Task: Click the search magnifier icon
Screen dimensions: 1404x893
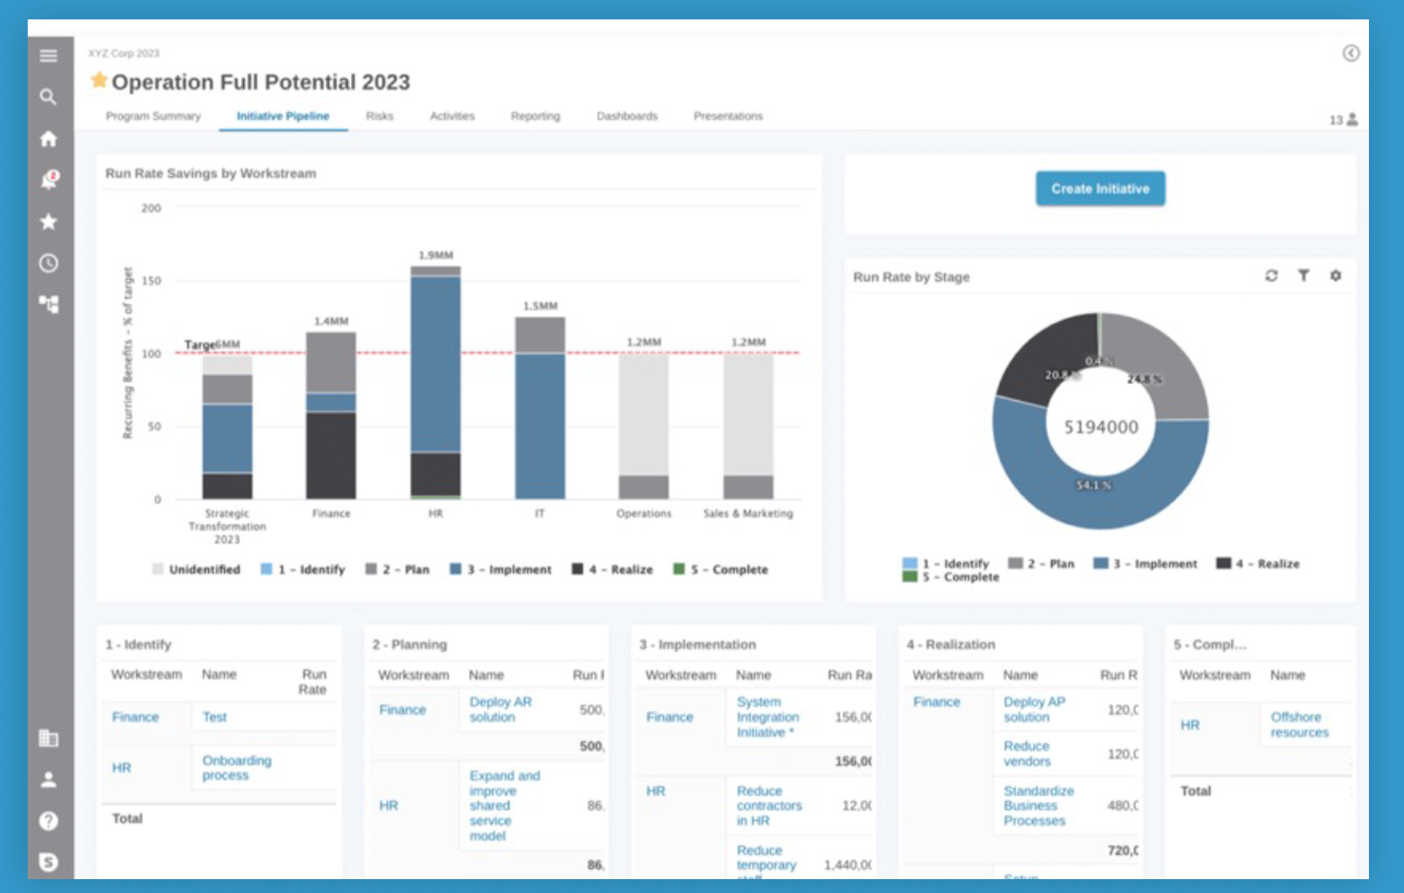Action: click(x=48, y=97)
